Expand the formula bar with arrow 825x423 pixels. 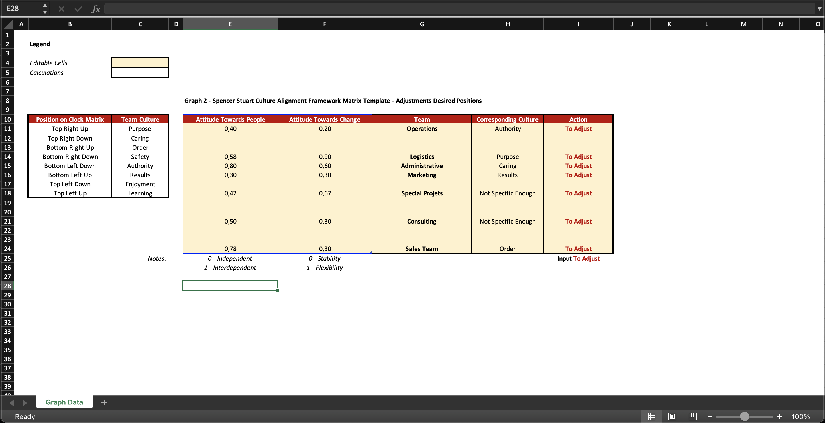click(x=819, y=9)
